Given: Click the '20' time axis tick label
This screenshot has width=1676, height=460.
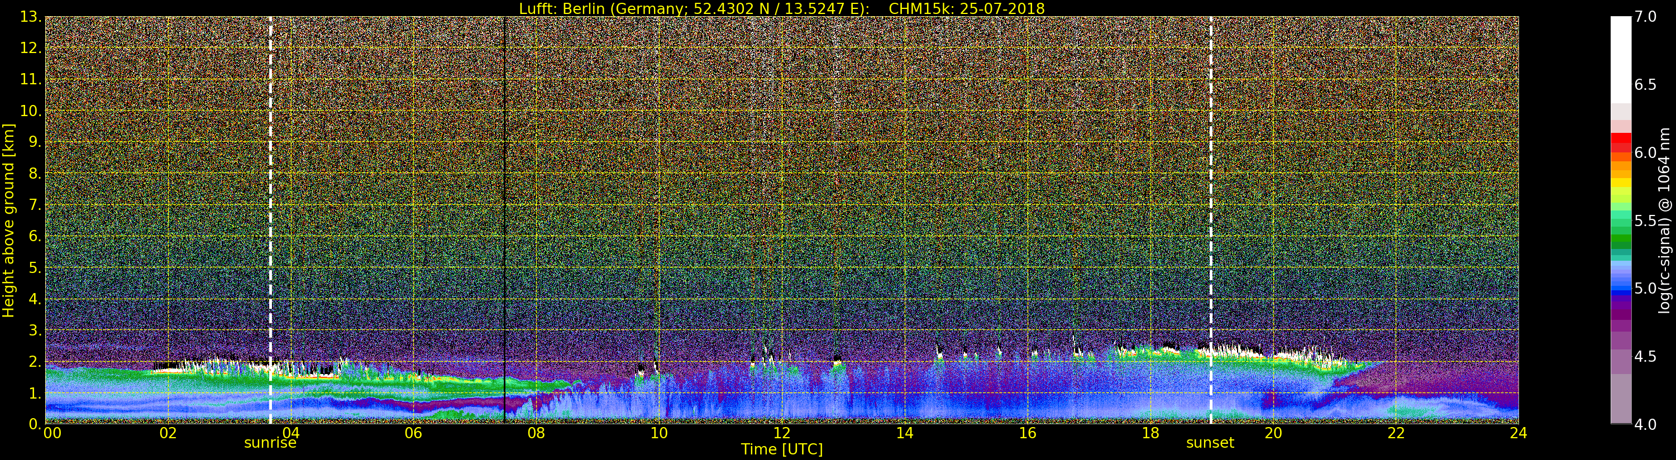Looking at the screenshot, I should (x=1273, y=433).
